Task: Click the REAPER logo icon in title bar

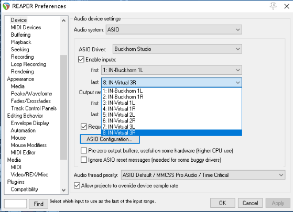Action: click(x=6, y=6)
